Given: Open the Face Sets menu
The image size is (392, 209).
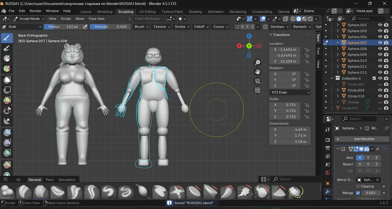Looking at the screenshot, I should coord(97,19).
